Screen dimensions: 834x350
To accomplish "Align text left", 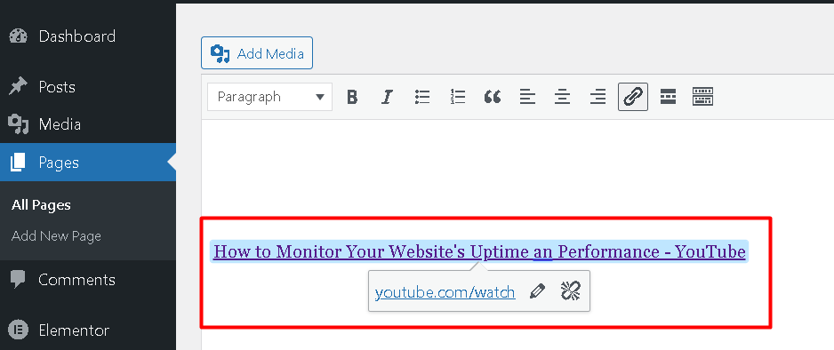I will 527,97.
